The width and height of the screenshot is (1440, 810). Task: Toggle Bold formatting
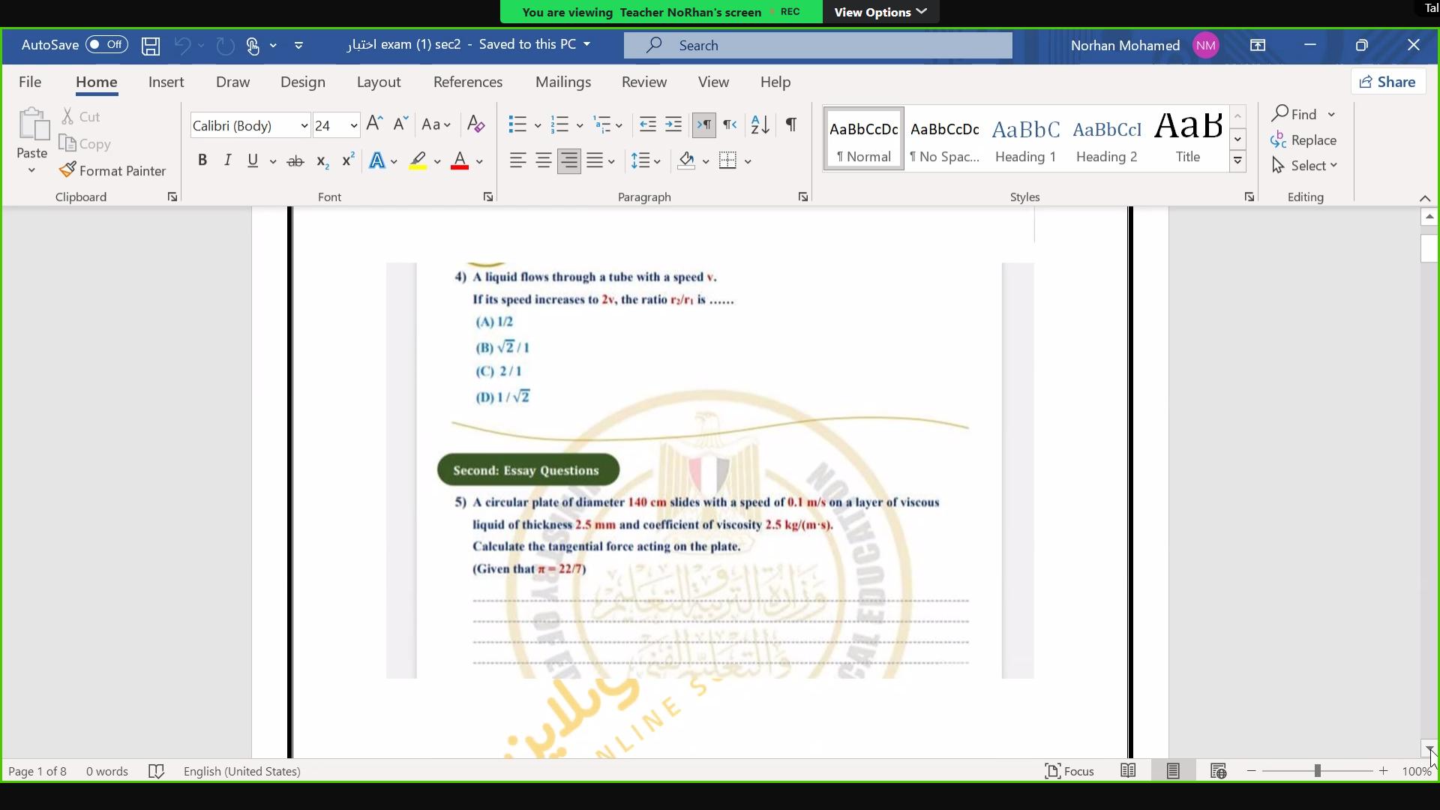pyautogui.click(x=202, y=161)
